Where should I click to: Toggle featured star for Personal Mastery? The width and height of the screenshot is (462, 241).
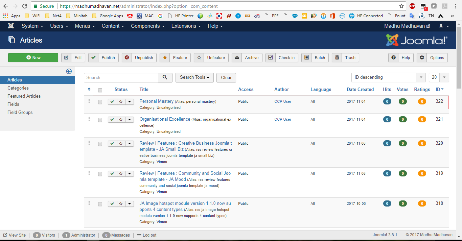tap(121, 102)
